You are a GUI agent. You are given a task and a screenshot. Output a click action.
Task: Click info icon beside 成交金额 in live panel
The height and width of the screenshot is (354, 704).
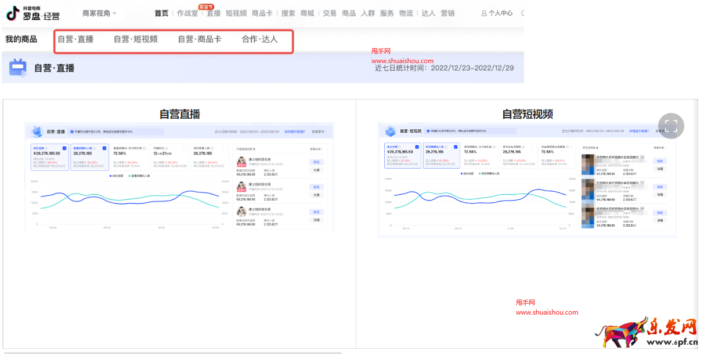(46, 148)
